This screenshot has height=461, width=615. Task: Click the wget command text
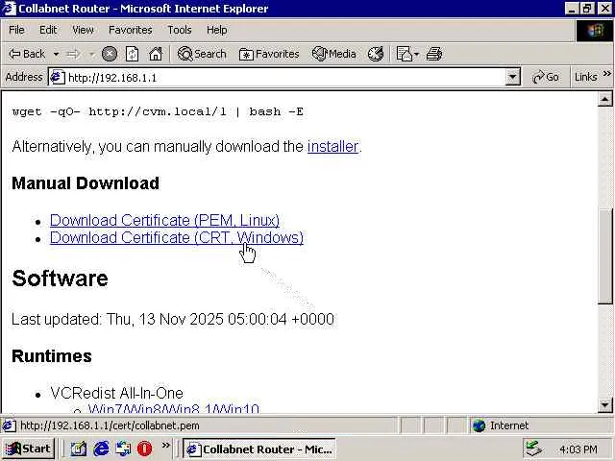158,112
